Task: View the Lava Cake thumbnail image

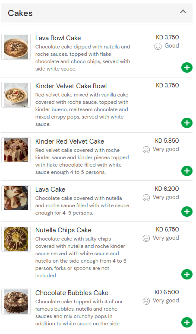Action: click(x=16, y=198)
